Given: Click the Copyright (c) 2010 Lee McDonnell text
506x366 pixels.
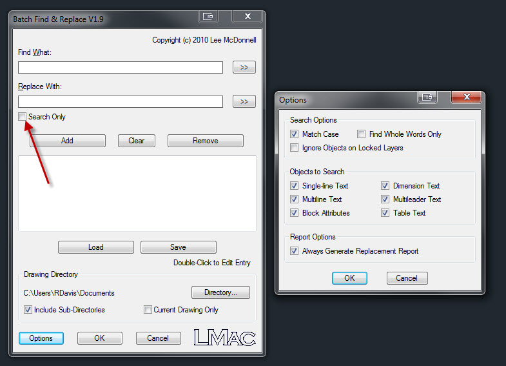Looking at the screenshot, I should [204, 40].
